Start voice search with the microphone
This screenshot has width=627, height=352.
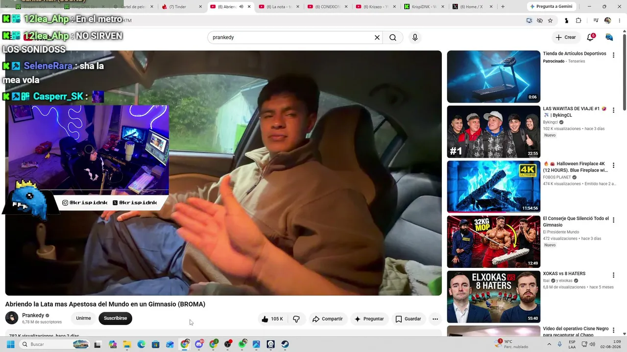pyautogui.click(x=415, y=38)
